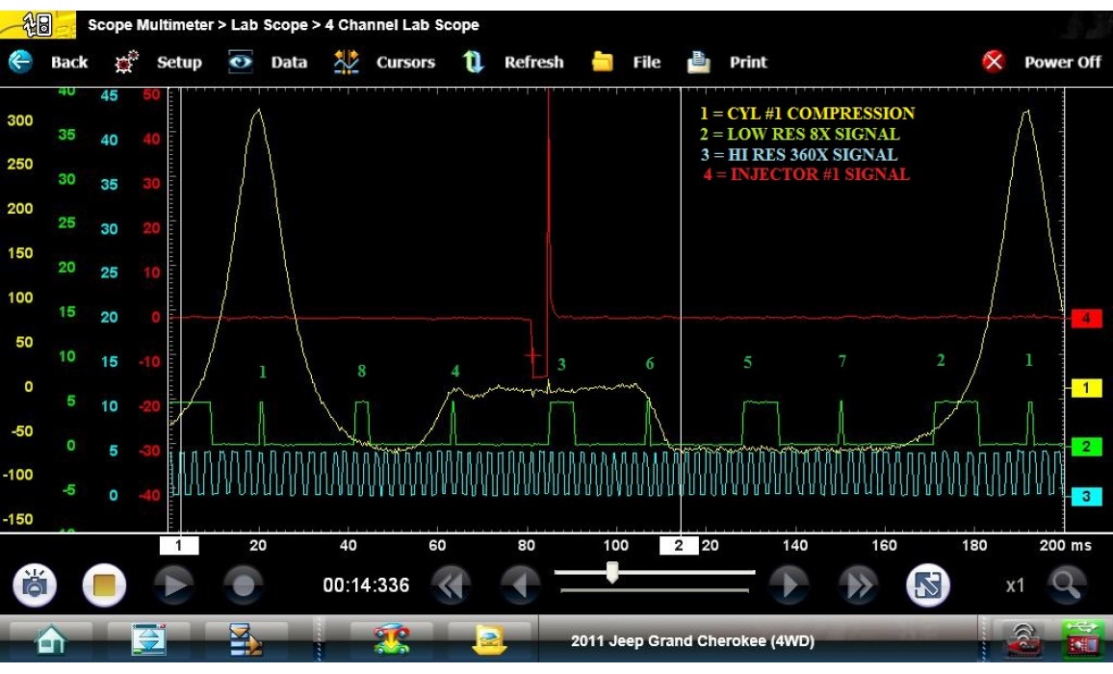Click the Back button

coord(48,63)
